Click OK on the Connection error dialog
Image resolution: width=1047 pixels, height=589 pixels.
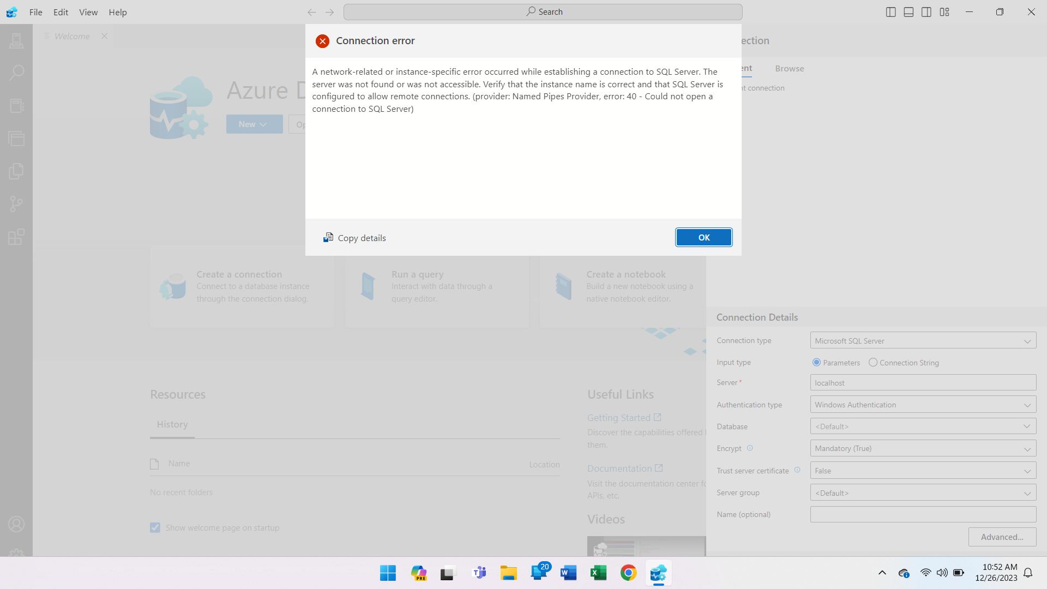point(704,237)
